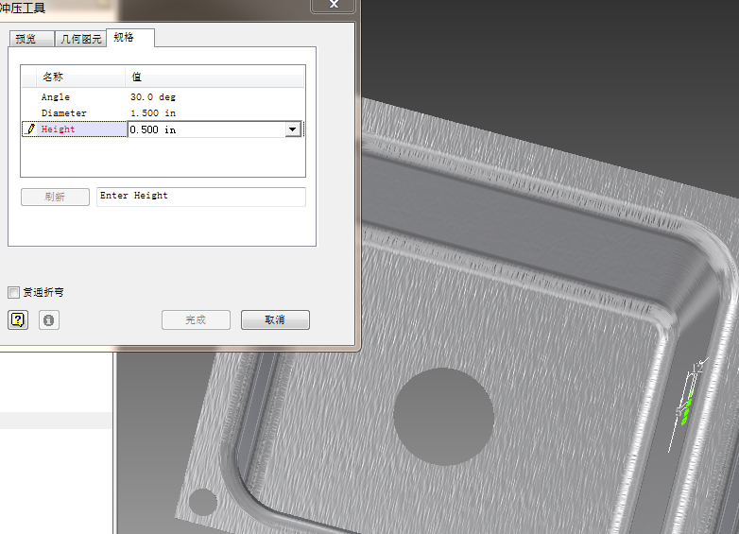
Task: Click the info icon beside help
Action: click(49, 320)
